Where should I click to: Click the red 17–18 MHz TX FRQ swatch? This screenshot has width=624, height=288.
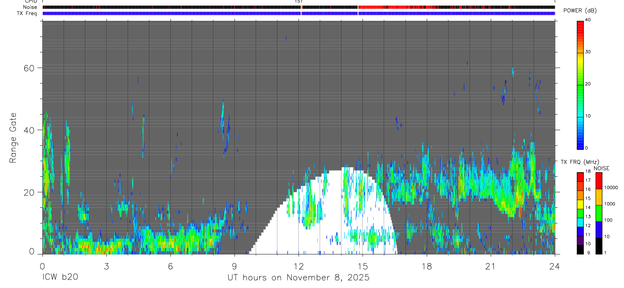580,177
